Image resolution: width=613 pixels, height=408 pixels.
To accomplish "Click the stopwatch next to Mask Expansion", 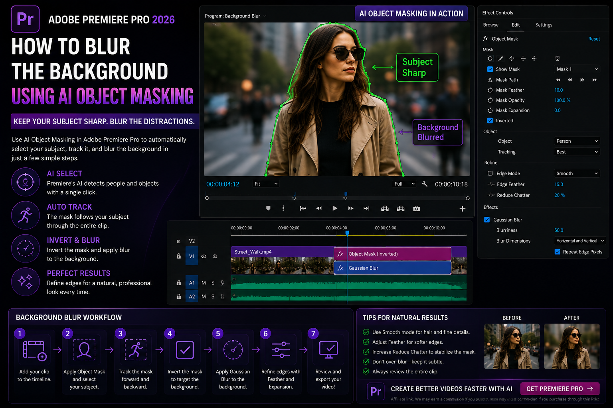I will click(x=490, y=110).
